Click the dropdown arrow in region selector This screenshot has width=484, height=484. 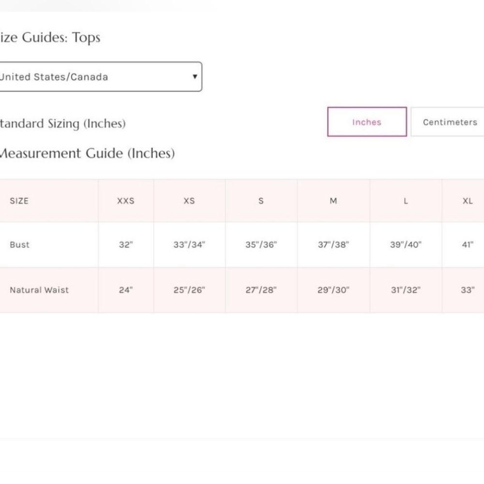[195, 76]
